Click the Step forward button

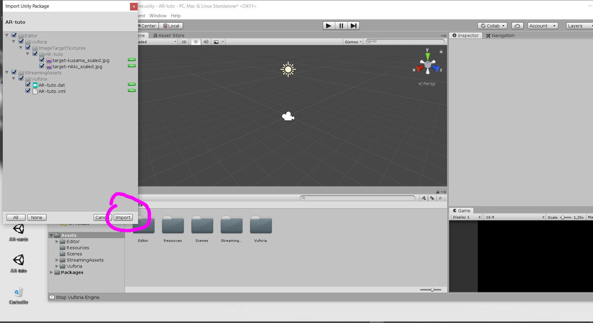pos(353,26)
